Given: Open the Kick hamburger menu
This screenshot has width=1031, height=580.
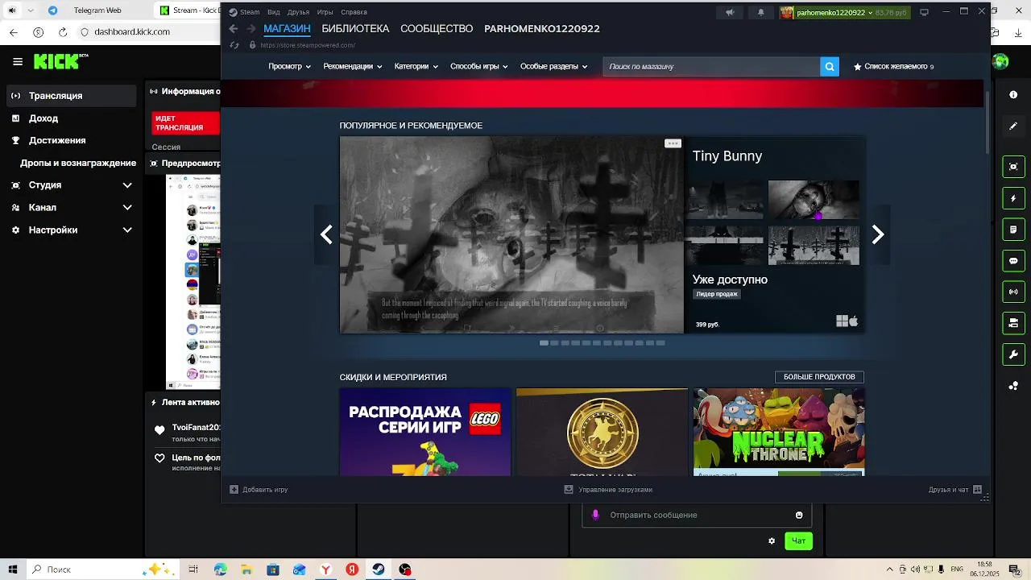Looking at the screenshot, I should click(18, 61).
